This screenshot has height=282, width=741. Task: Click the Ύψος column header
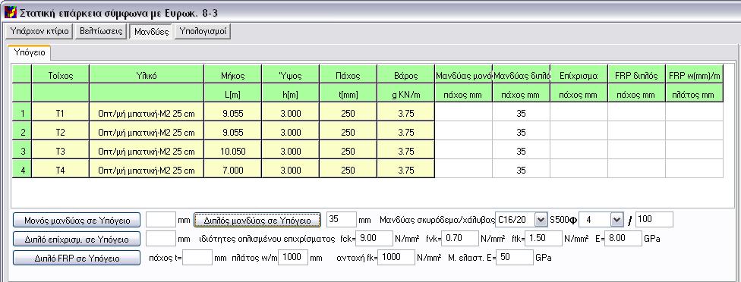pos(291,75)
